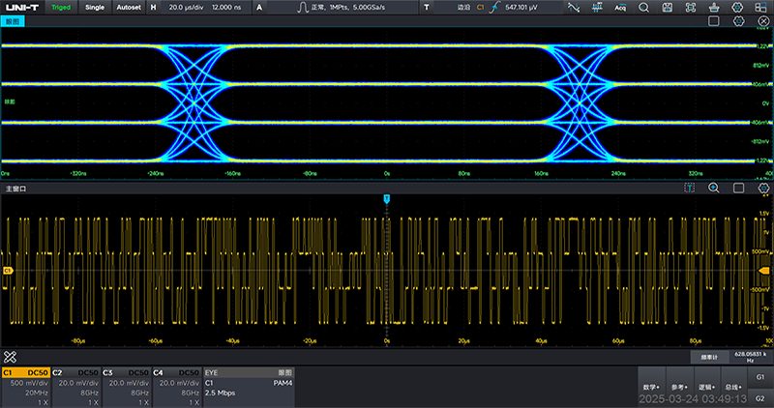The height and width of the screenshot is (408, 774).
Task: Toggle the Triged run/stop button
Action: [x=61, y=8]
